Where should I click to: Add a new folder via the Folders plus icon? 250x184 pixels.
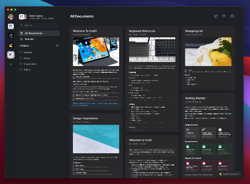click(x=57, y=46)
